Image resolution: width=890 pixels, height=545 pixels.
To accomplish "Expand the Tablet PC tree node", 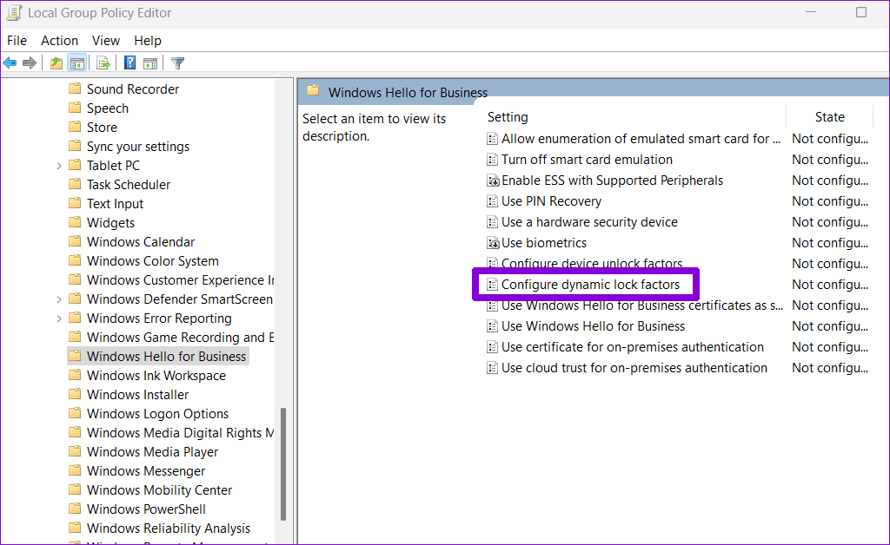I will tap(59, 165).
